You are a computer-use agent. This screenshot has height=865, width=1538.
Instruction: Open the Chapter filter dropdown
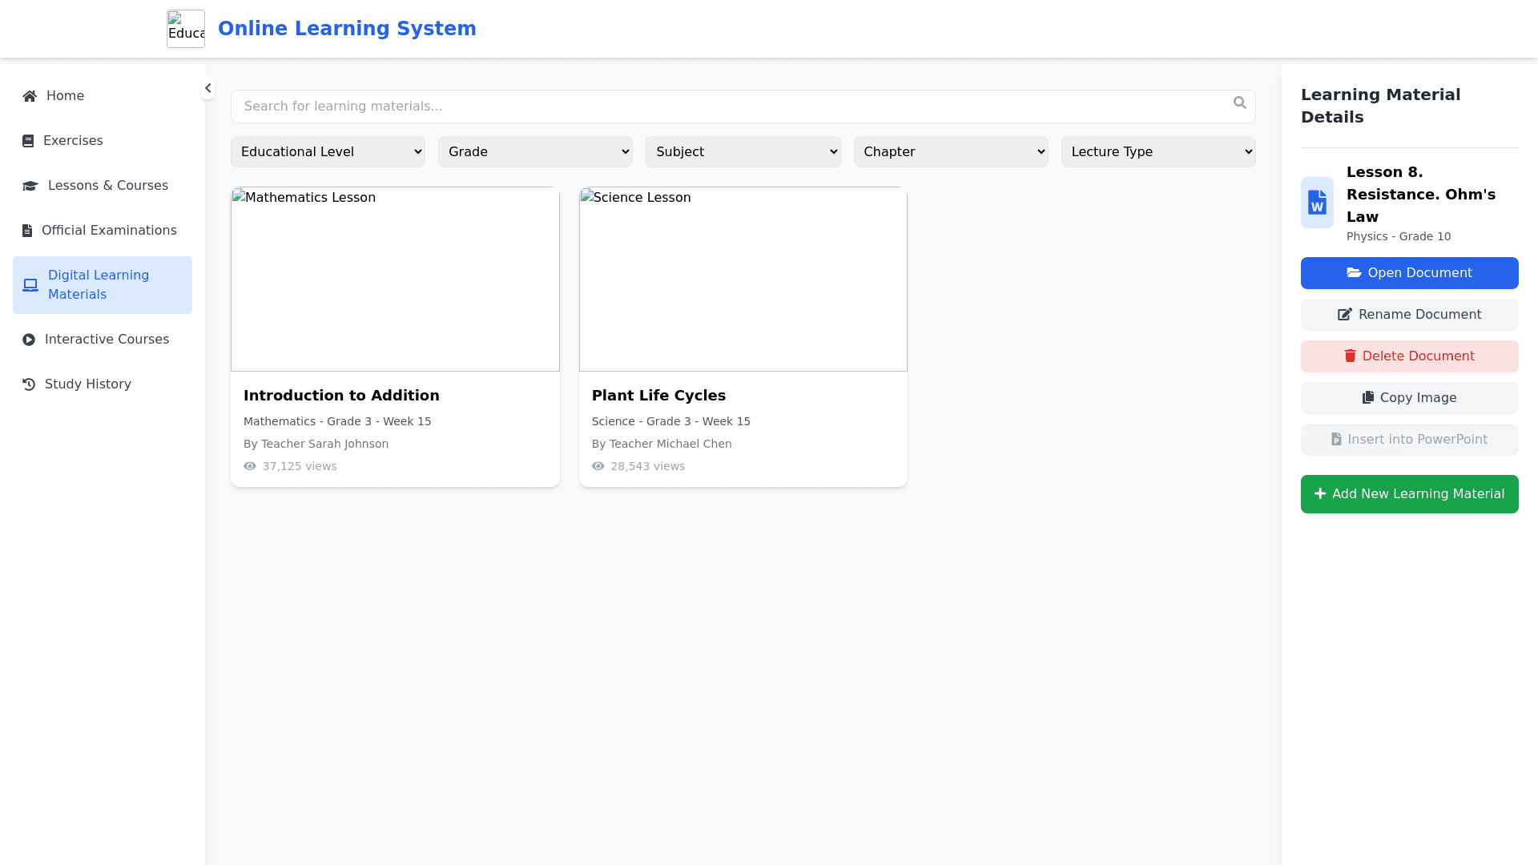coord(950,151)
